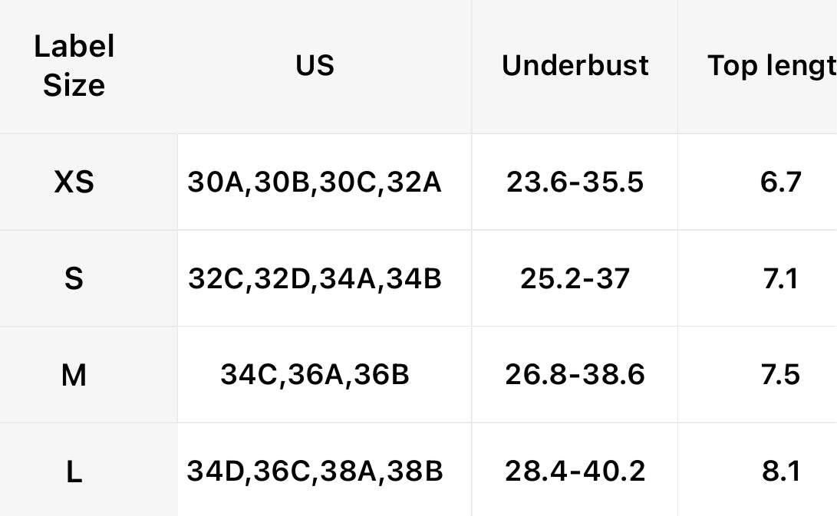
Task: Select the S label size cell
Action: point(74,278)
